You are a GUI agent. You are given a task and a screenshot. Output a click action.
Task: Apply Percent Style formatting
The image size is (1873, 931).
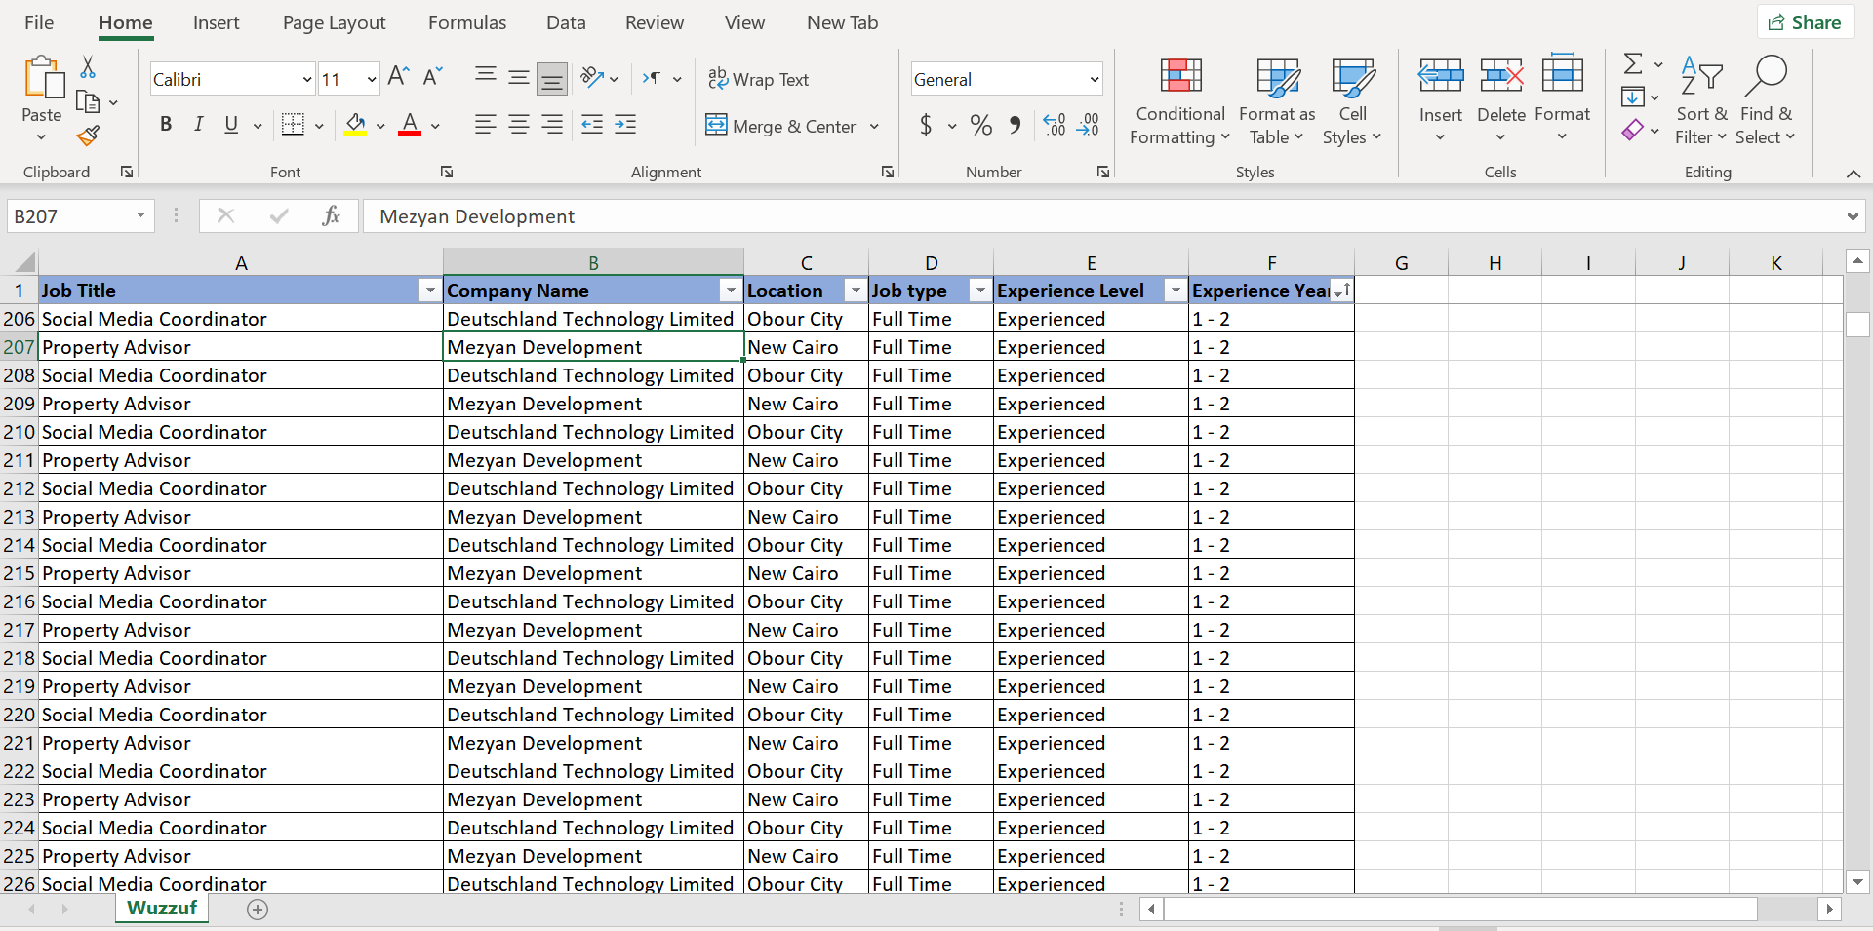click(980, 125)
